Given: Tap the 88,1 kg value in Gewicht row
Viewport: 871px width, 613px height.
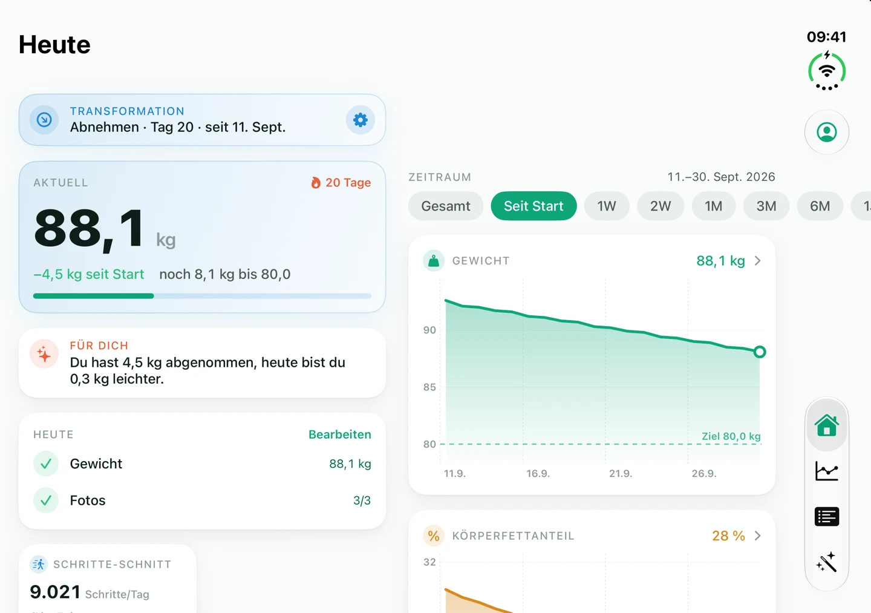Looking at the screenshot, I should click(x=350, y=464).
